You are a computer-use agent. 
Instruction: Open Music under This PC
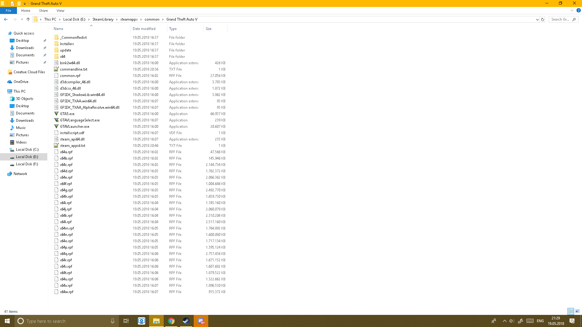[x=21, y=128]
